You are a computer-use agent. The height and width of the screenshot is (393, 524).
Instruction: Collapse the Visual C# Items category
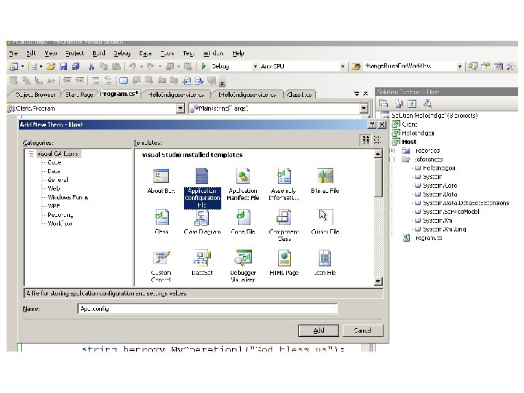point(31,154)
